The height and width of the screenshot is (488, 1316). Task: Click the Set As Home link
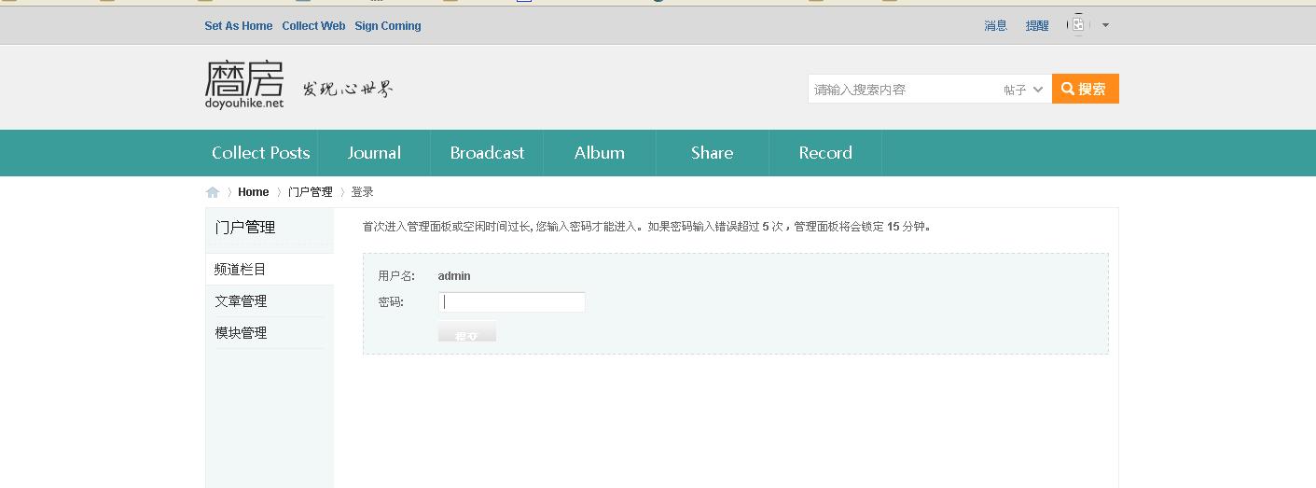(x=239, y=26)
